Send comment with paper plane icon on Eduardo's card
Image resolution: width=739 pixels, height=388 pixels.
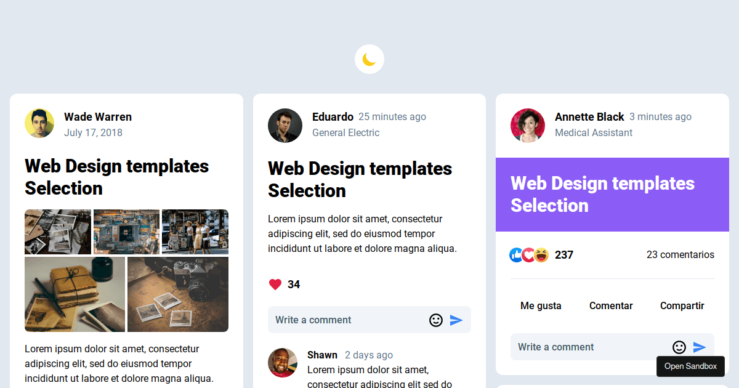pos(456,320)
